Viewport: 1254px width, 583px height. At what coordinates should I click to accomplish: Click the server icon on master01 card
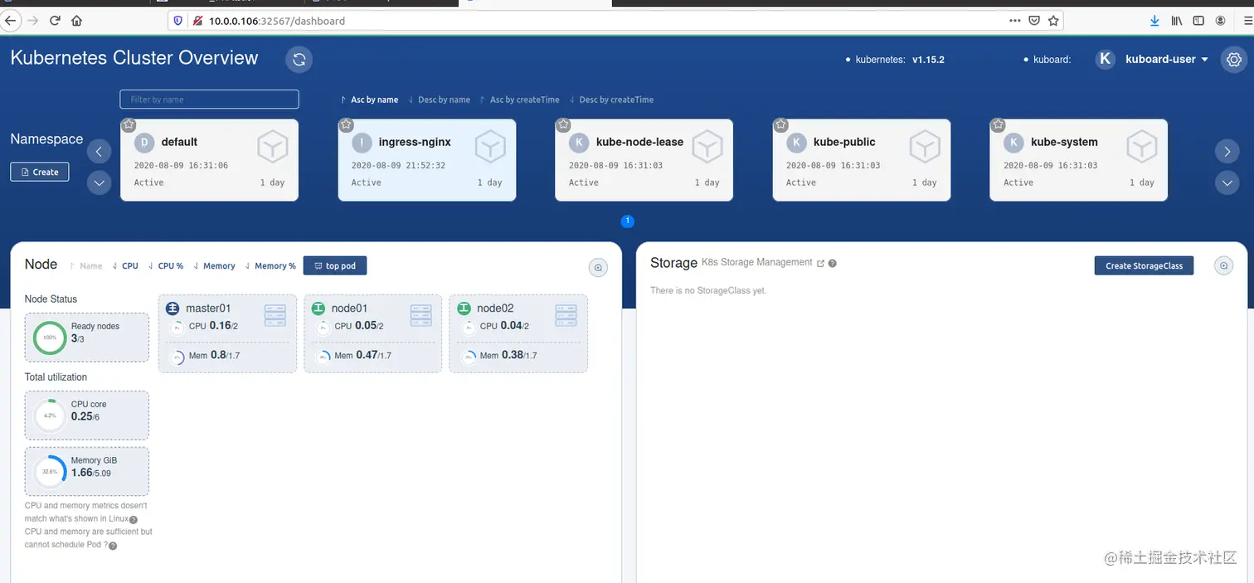point(275,315)
